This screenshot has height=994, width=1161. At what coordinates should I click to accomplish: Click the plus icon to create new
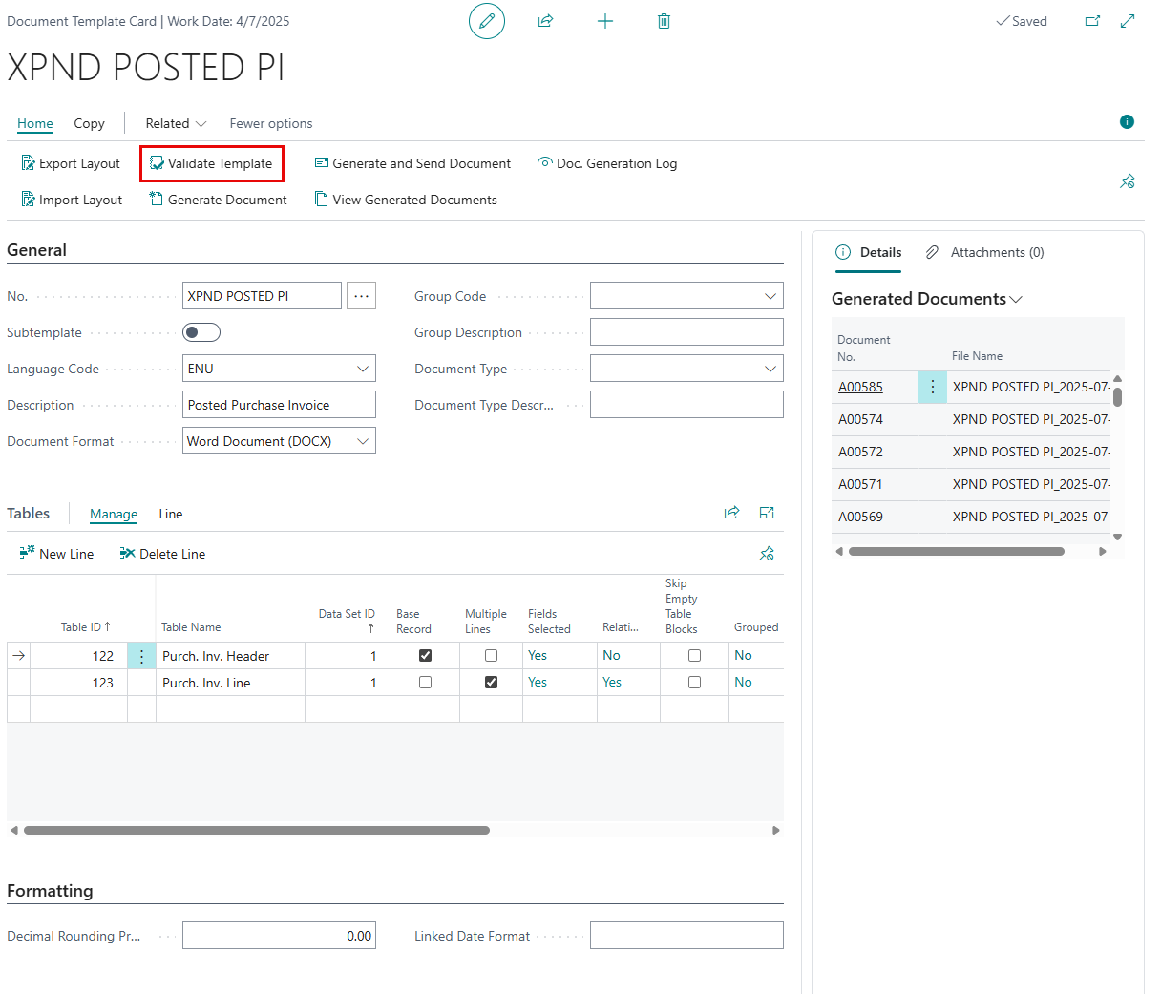(605, 21)
